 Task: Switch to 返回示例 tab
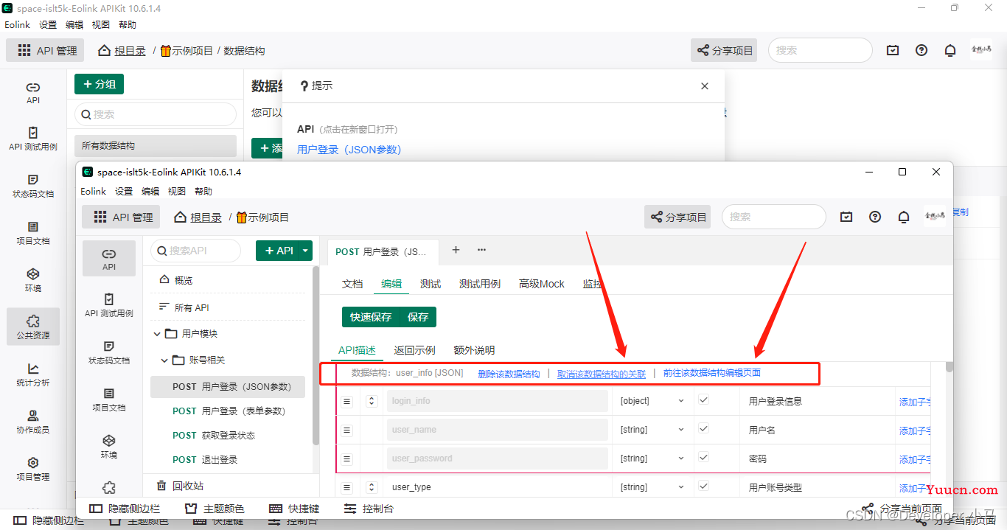click(x=414, y=350)
